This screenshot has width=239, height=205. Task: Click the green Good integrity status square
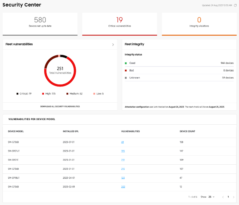[x=126, y=63]
